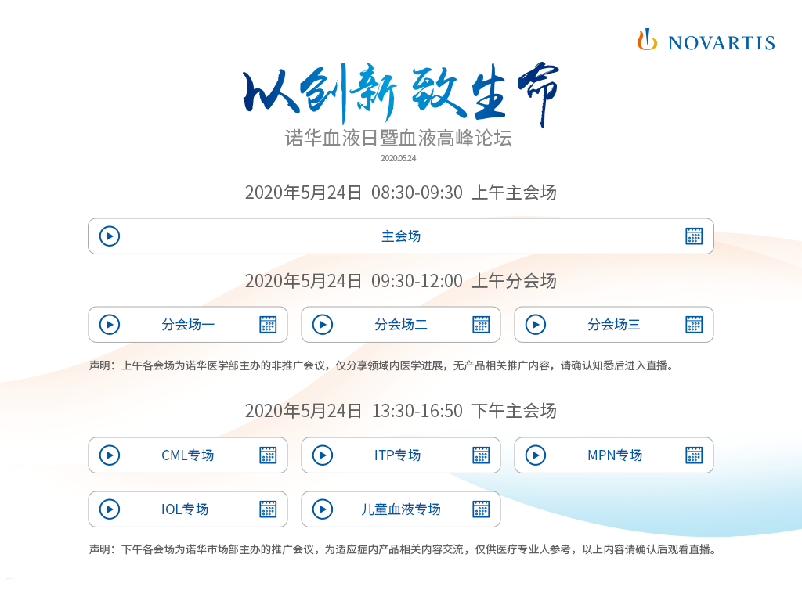Open the IOL专场 session
Screen dimensions: 802x601
click(x=188, y=509)
